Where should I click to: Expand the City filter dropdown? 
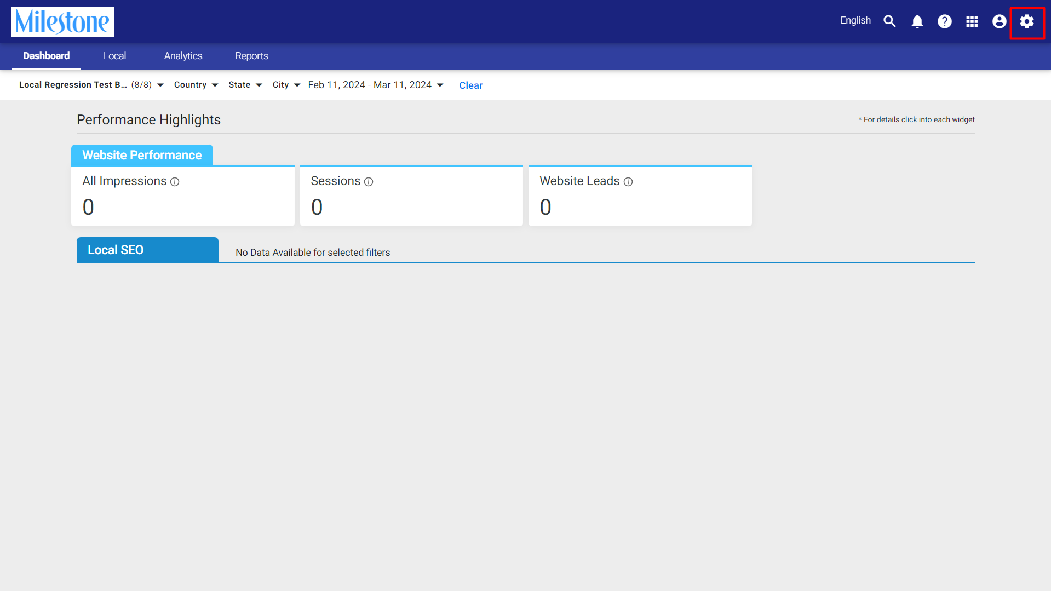point(286,85)
